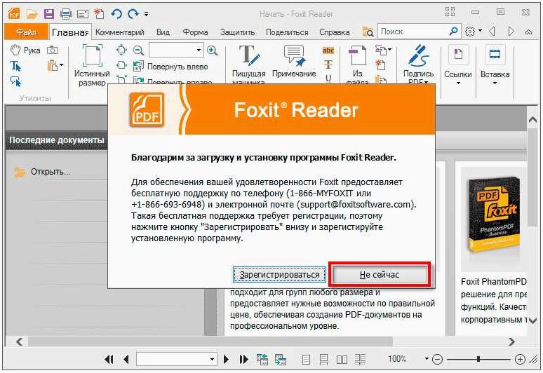Screen dimensions: 543x373
Task: Click the Next View icon in status bar
Action: tap(280, 360)
